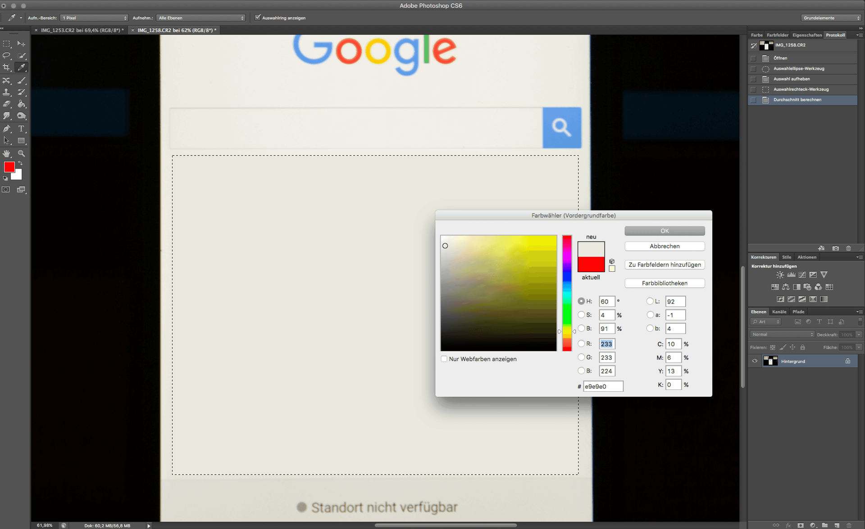Select the Lab a radio button
The image size is (865, 529).
pos(650,315)
